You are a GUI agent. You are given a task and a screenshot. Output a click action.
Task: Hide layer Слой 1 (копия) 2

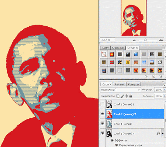(103, 114)
